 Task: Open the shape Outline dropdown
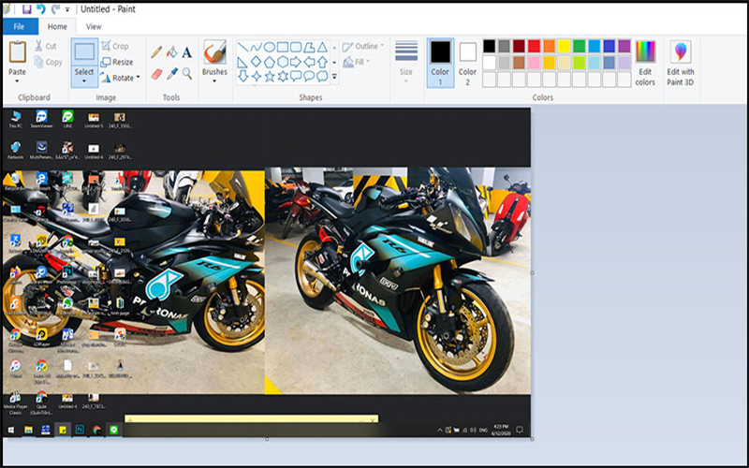[364, 46]
